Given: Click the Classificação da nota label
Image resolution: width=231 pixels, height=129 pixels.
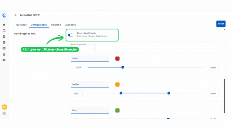Looking at the screenshot, I should pos(25,34).
